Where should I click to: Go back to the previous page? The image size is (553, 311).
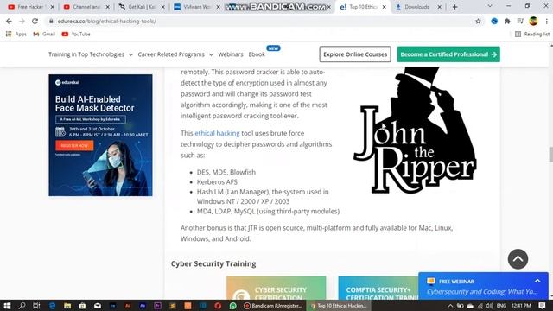(x=9, y=21)
